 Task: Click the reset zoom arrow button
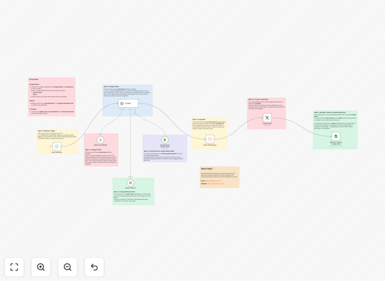(x=94, y=267)
